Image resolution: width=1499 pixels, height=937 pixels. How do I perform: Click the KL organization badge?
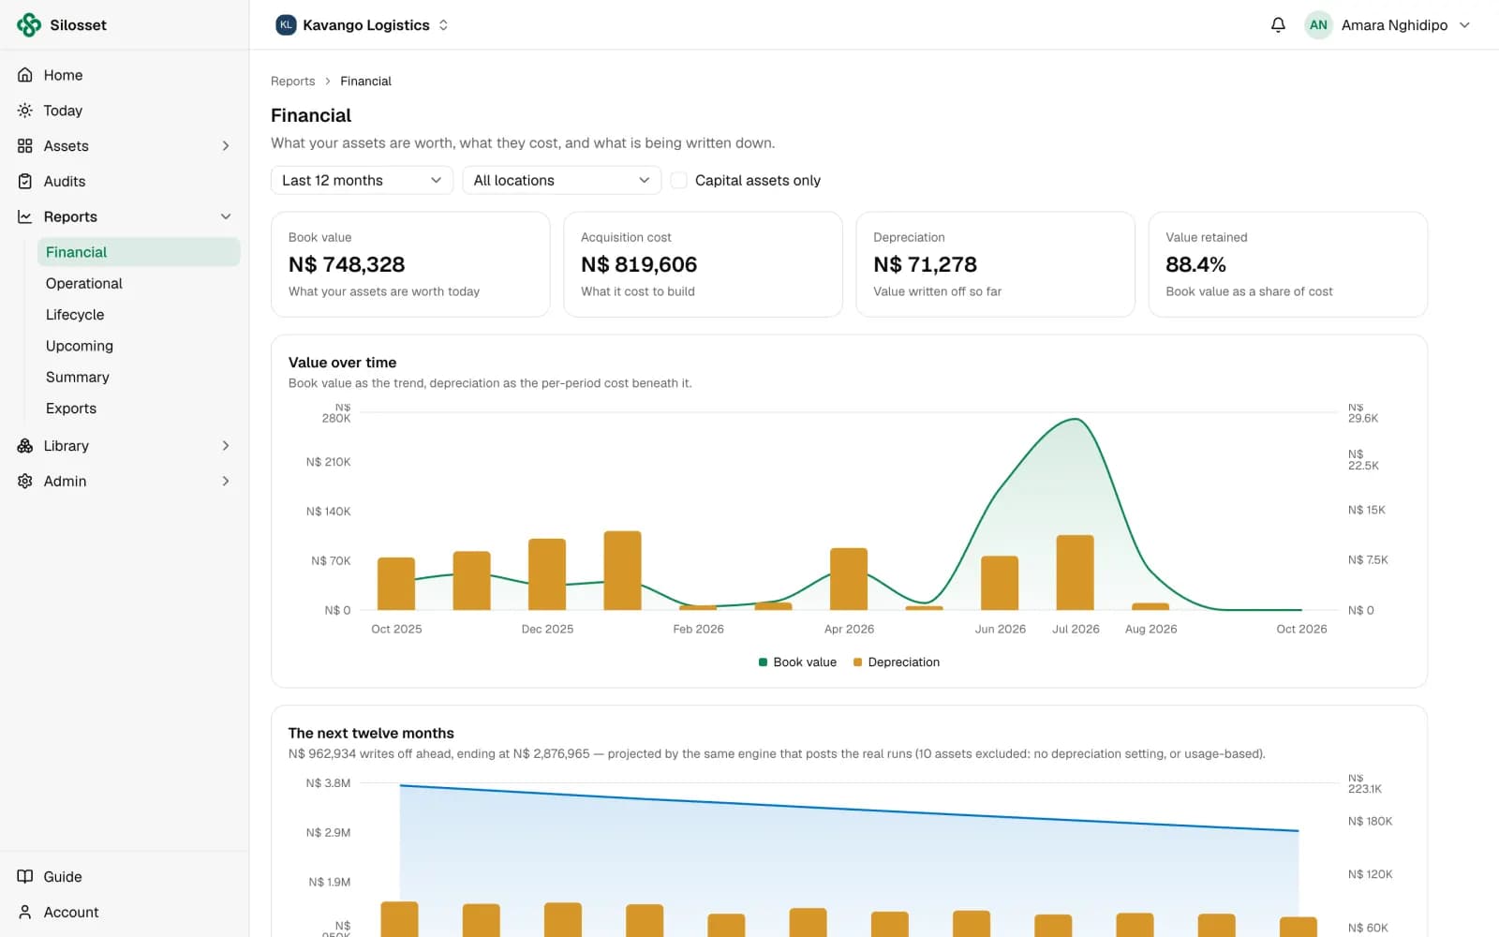tap(286, 25)
